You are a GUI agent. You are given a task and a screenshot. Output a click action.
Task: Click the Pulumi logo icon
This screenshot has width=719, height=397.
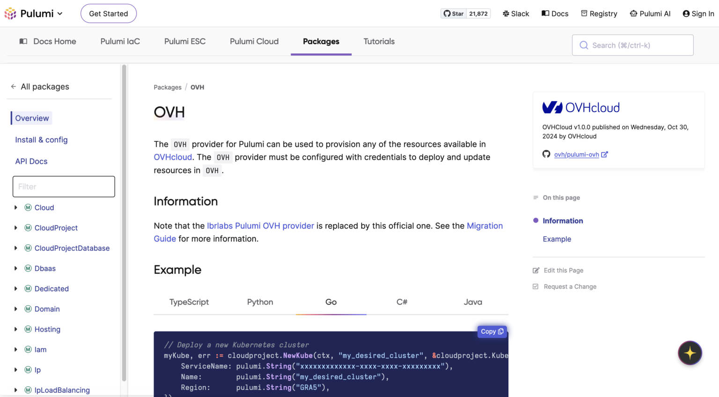click(10, 13)
